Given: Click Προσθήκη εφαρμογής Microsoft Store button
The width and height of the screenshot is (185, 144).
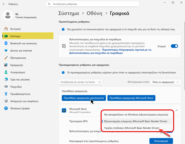Looking at the screenshot, I should (x=131, y=98).
